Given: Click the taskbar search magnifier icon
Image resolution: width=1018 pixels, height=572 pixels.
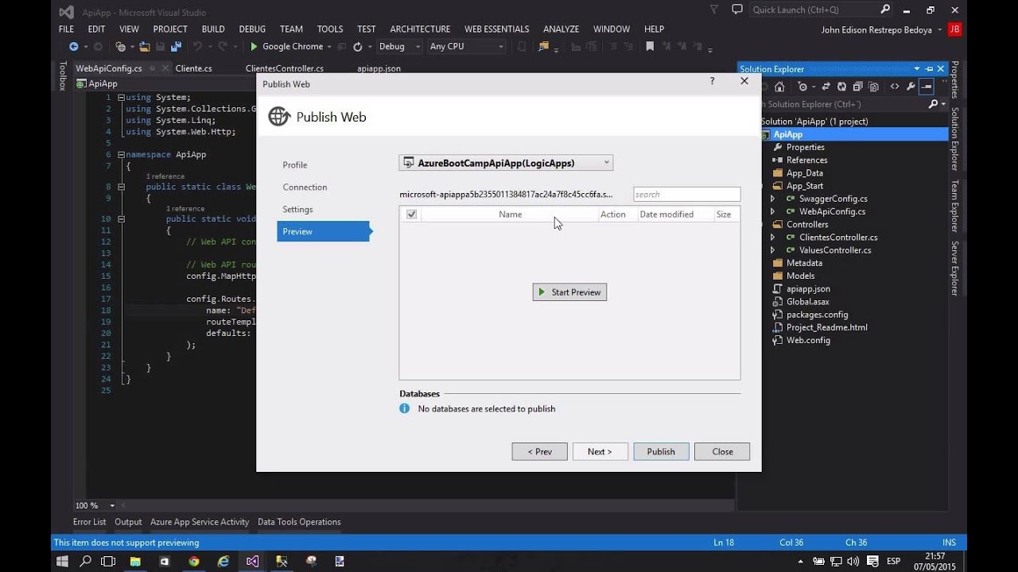Looking at the screenshot, I should pyautogui.click(x=85, y=561).
